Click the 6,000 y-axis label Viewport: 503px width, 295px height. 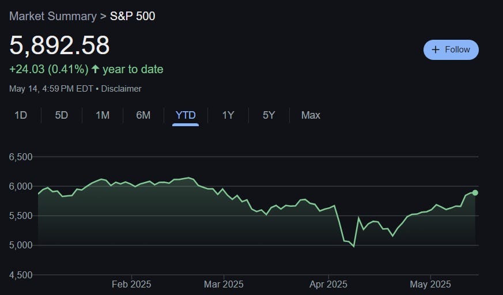click(21, 186)
